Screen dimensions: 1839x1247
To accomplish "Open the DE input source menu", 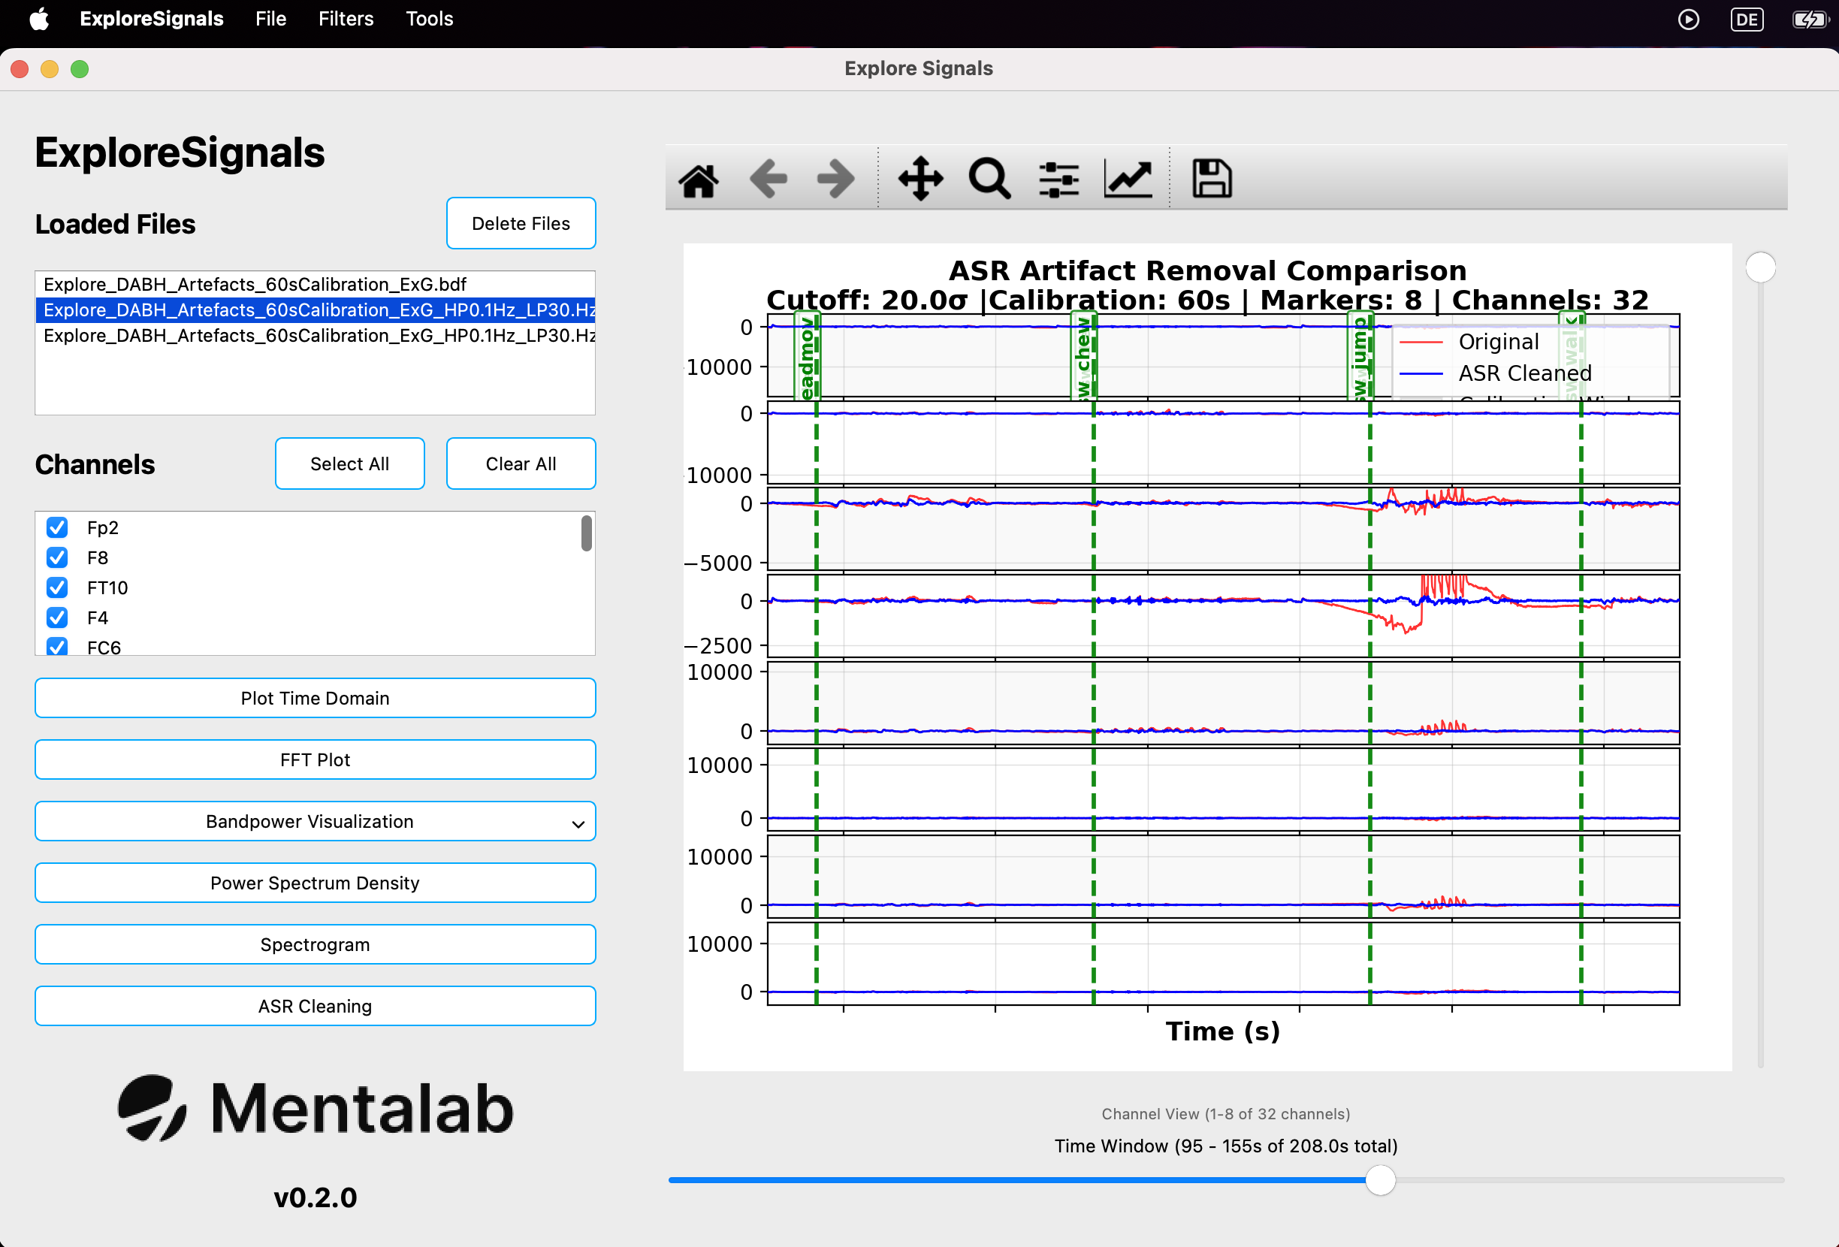I will tap(1747, 19).
